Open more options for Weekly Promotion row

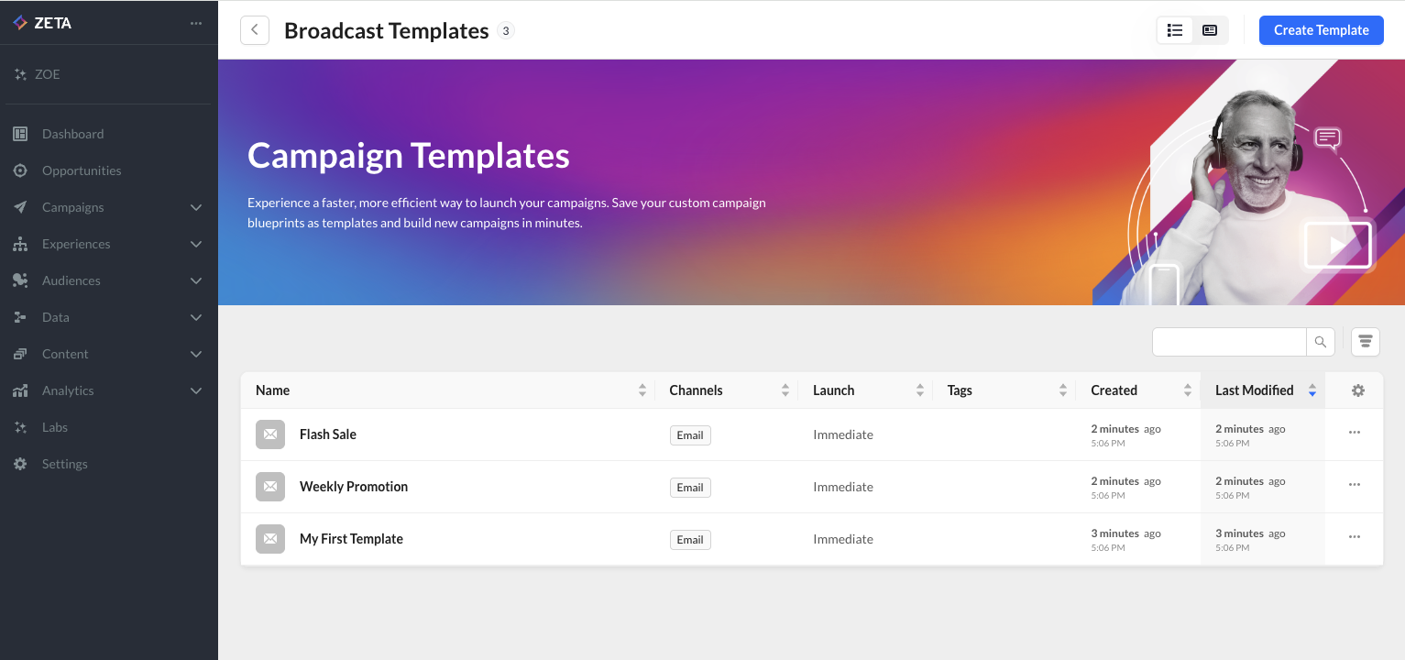(x=1354, y=485)
